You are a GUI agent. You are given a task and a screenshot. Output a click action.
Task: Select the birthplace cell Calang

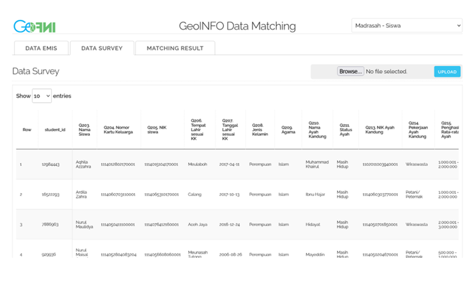tap(194, 194)
